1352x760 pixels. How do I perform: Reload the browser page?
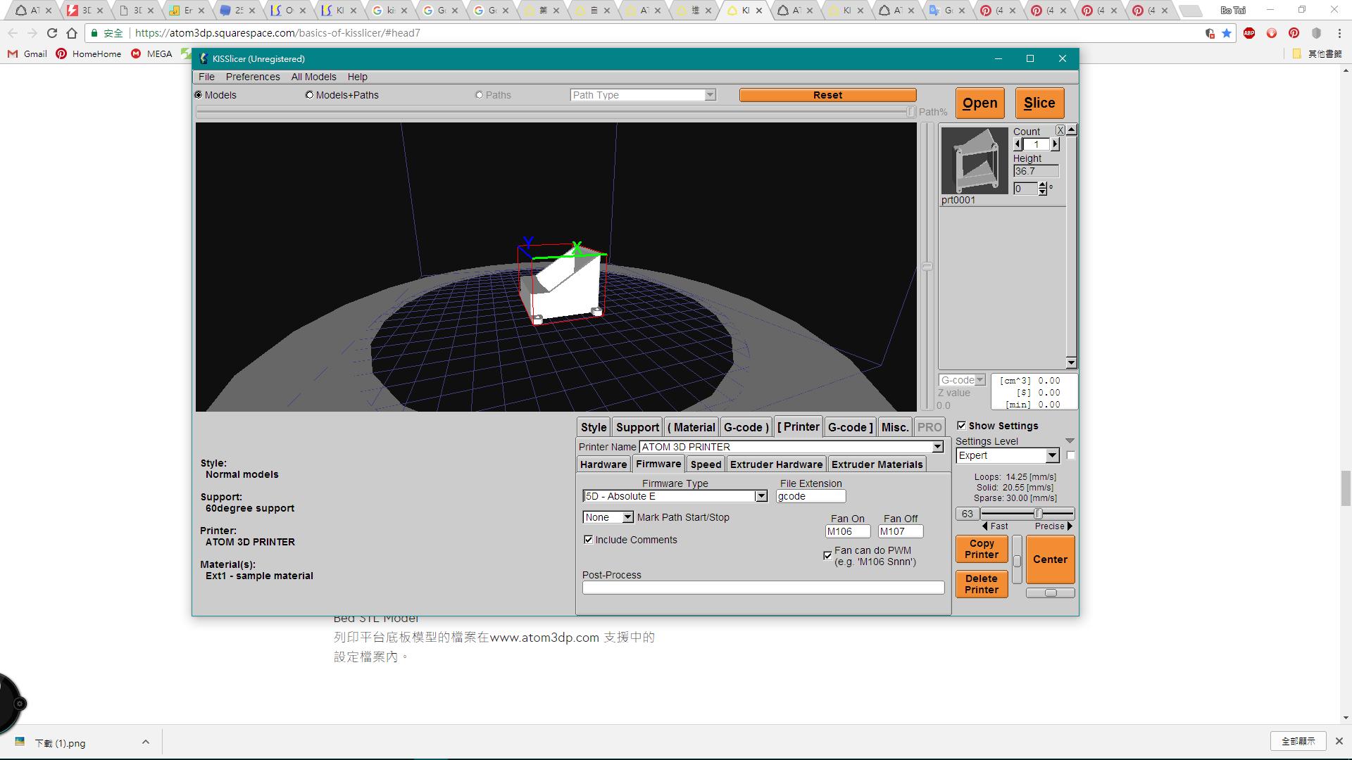coord(51,33)
